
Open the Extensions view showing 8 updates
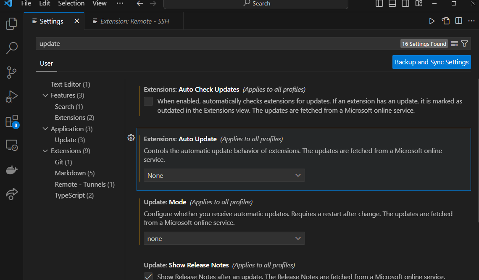tap(11, 121)
